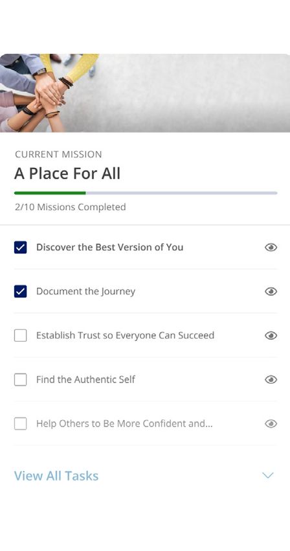The height and width of the screenshot is (551, 290).
Task: Uncheck Discover the Best Version of You checkbox
Action: tap(20, 248)
